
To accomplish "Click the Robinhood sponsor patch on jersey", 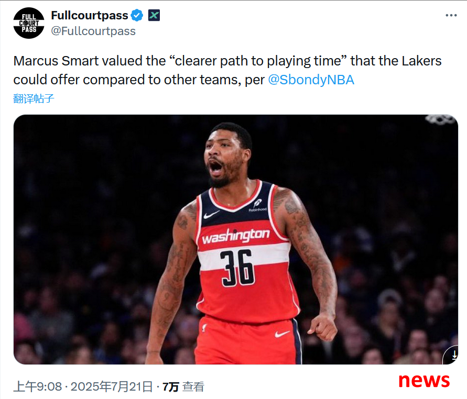I will (x=258, y=205).
